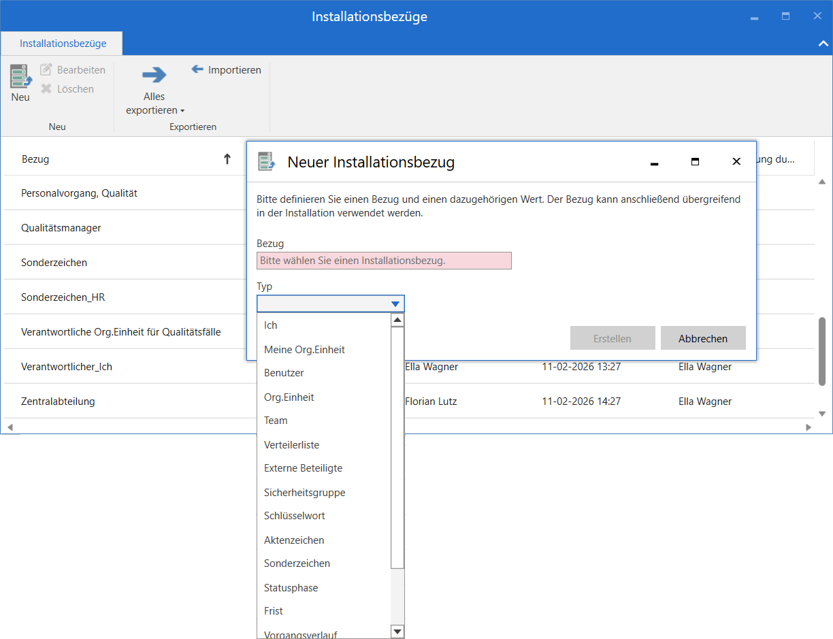The width and height of the screenshot is (833, 639).
Task: Click the Abbrechen button
Action: click(x=703, y=338)
